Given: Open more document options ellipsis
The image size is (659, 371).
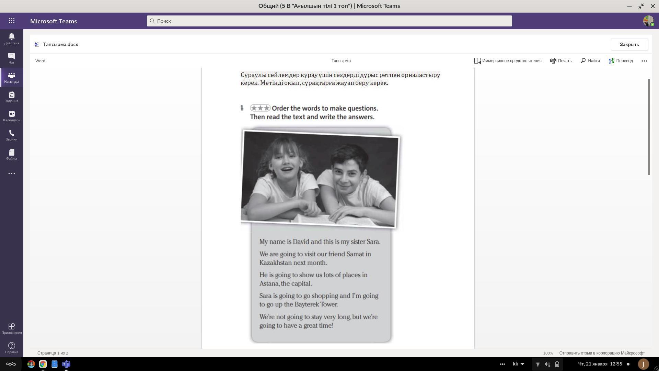Looking at the screenshot, I should point(644,61).
